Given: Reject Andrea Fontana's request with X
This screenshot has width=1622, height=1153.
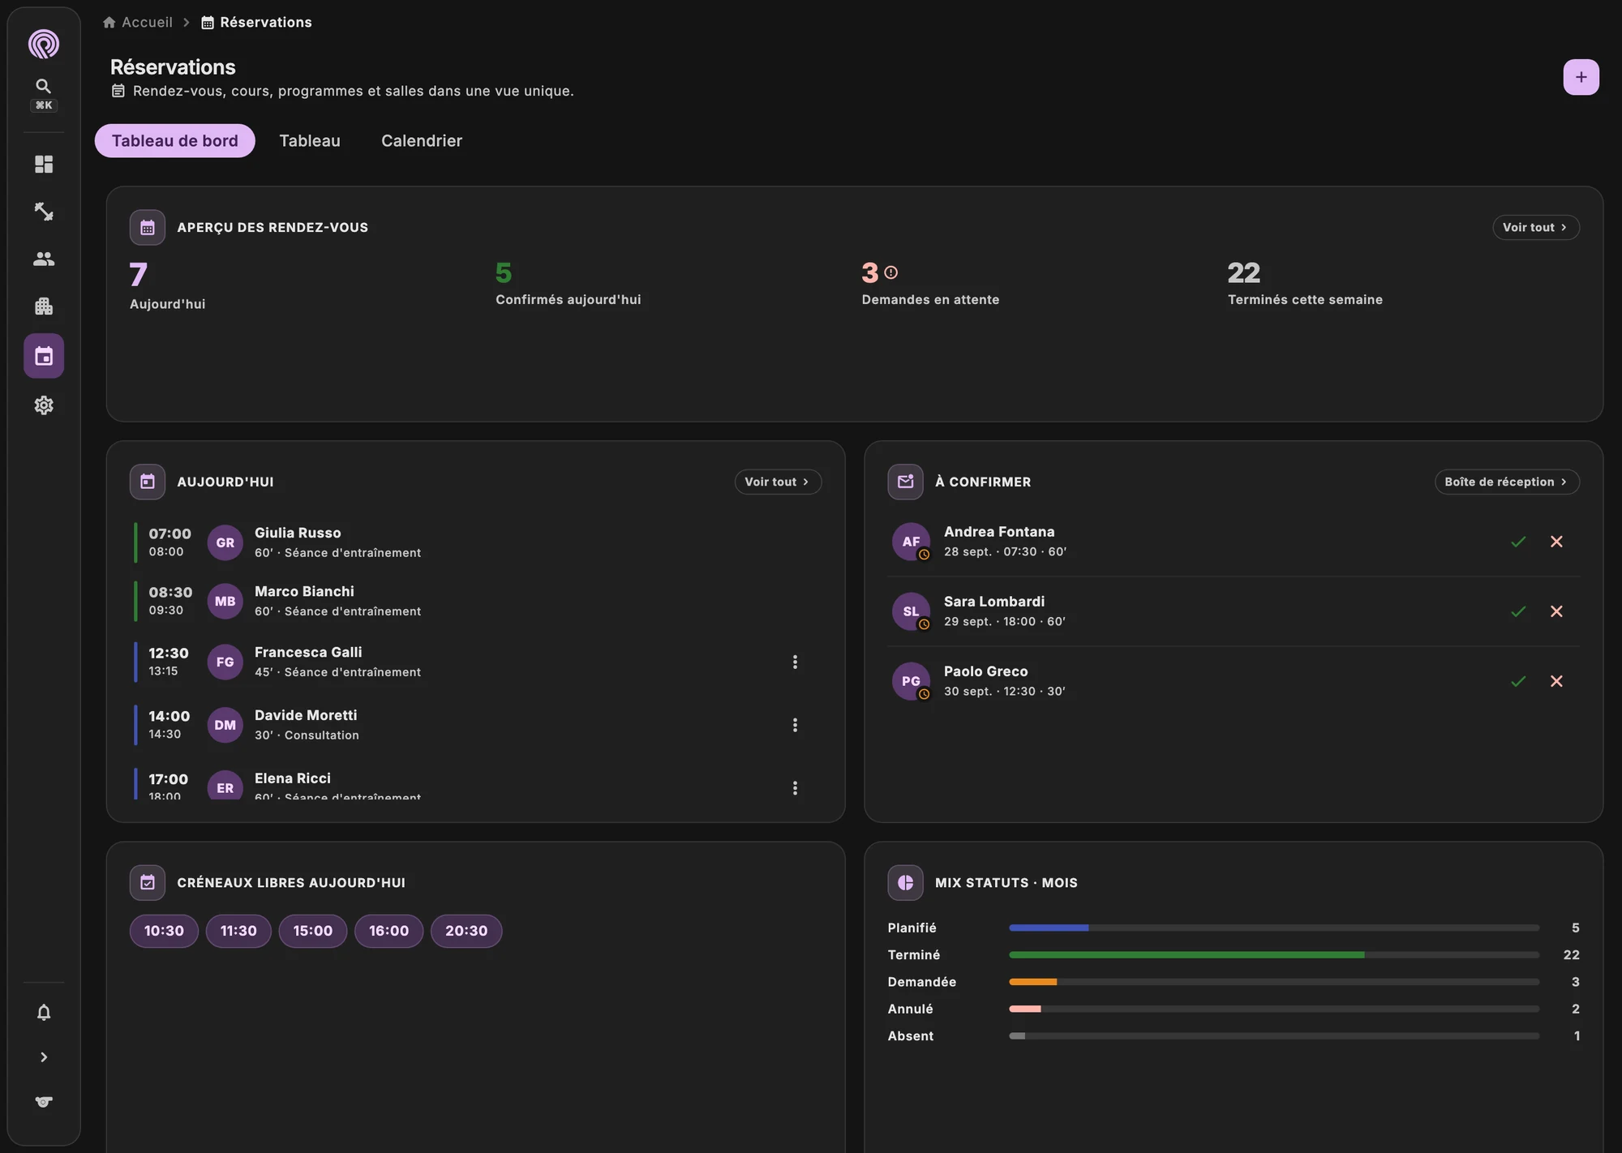Looking at the screenshot, I should click(1556, 542).
